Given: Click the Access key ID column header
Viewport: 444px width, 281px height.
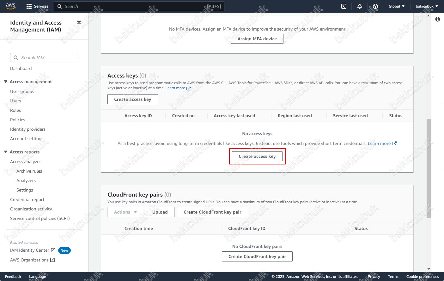Looking at the screenshot, I should click(x=138, y=116).
